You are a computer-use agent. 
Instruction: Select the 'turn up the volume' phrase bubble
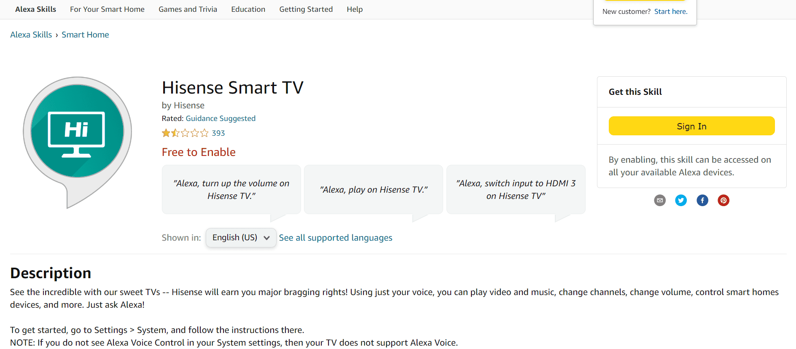point(231,190)
